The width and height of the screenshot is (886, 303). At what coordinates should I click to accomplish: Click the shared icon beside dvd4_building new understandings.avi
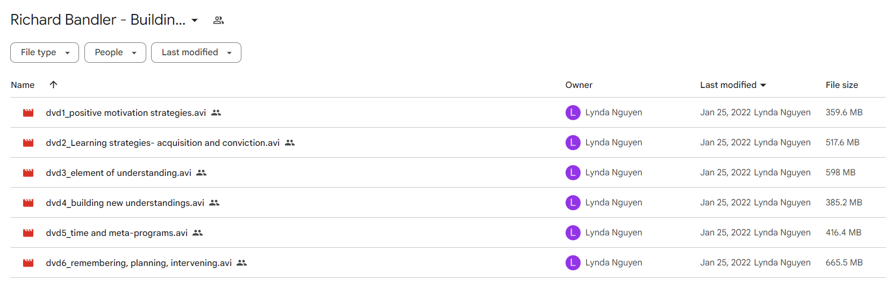(215, 203)
